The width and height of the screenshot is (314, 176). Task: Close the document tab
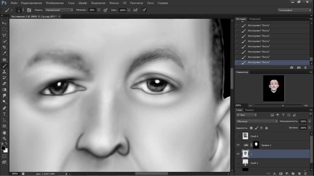(x=59, y=17)
